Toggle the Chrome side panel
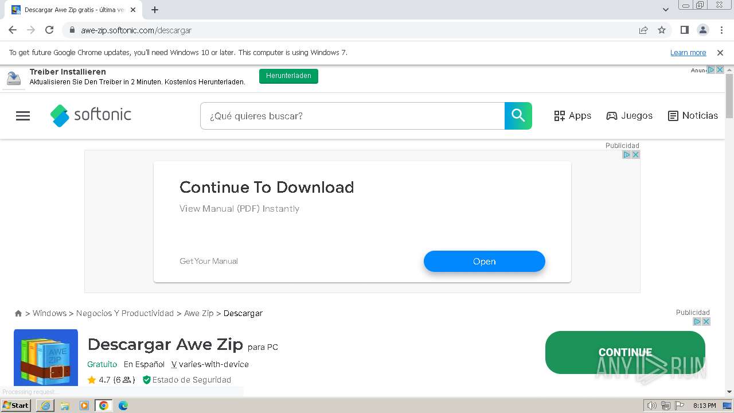The image size is (734, 413). [x=685, y=30]
